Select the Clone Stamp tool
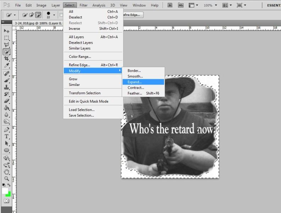The height and width of the screenshot is (213, 281). pos(6,87)
